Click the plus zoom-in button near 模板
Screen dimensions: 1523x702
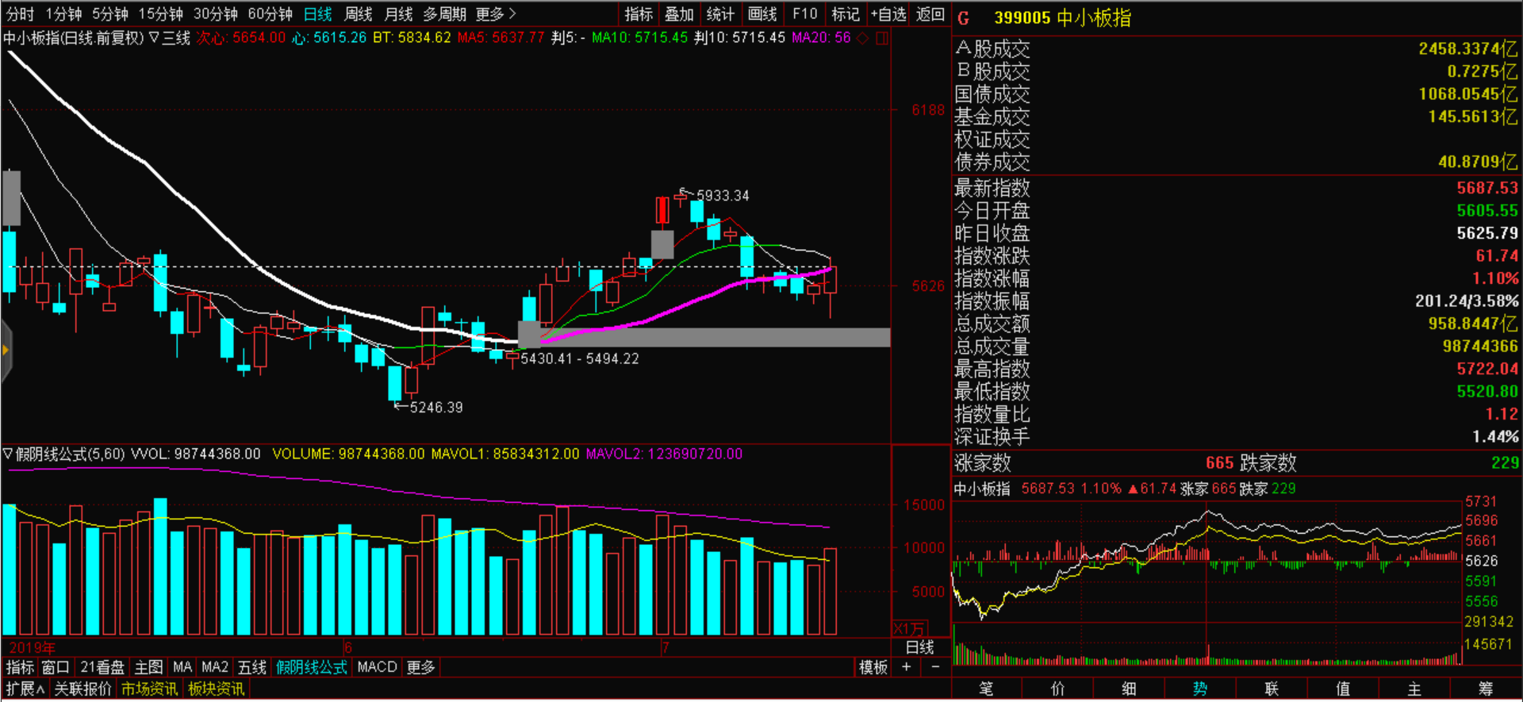907,667
